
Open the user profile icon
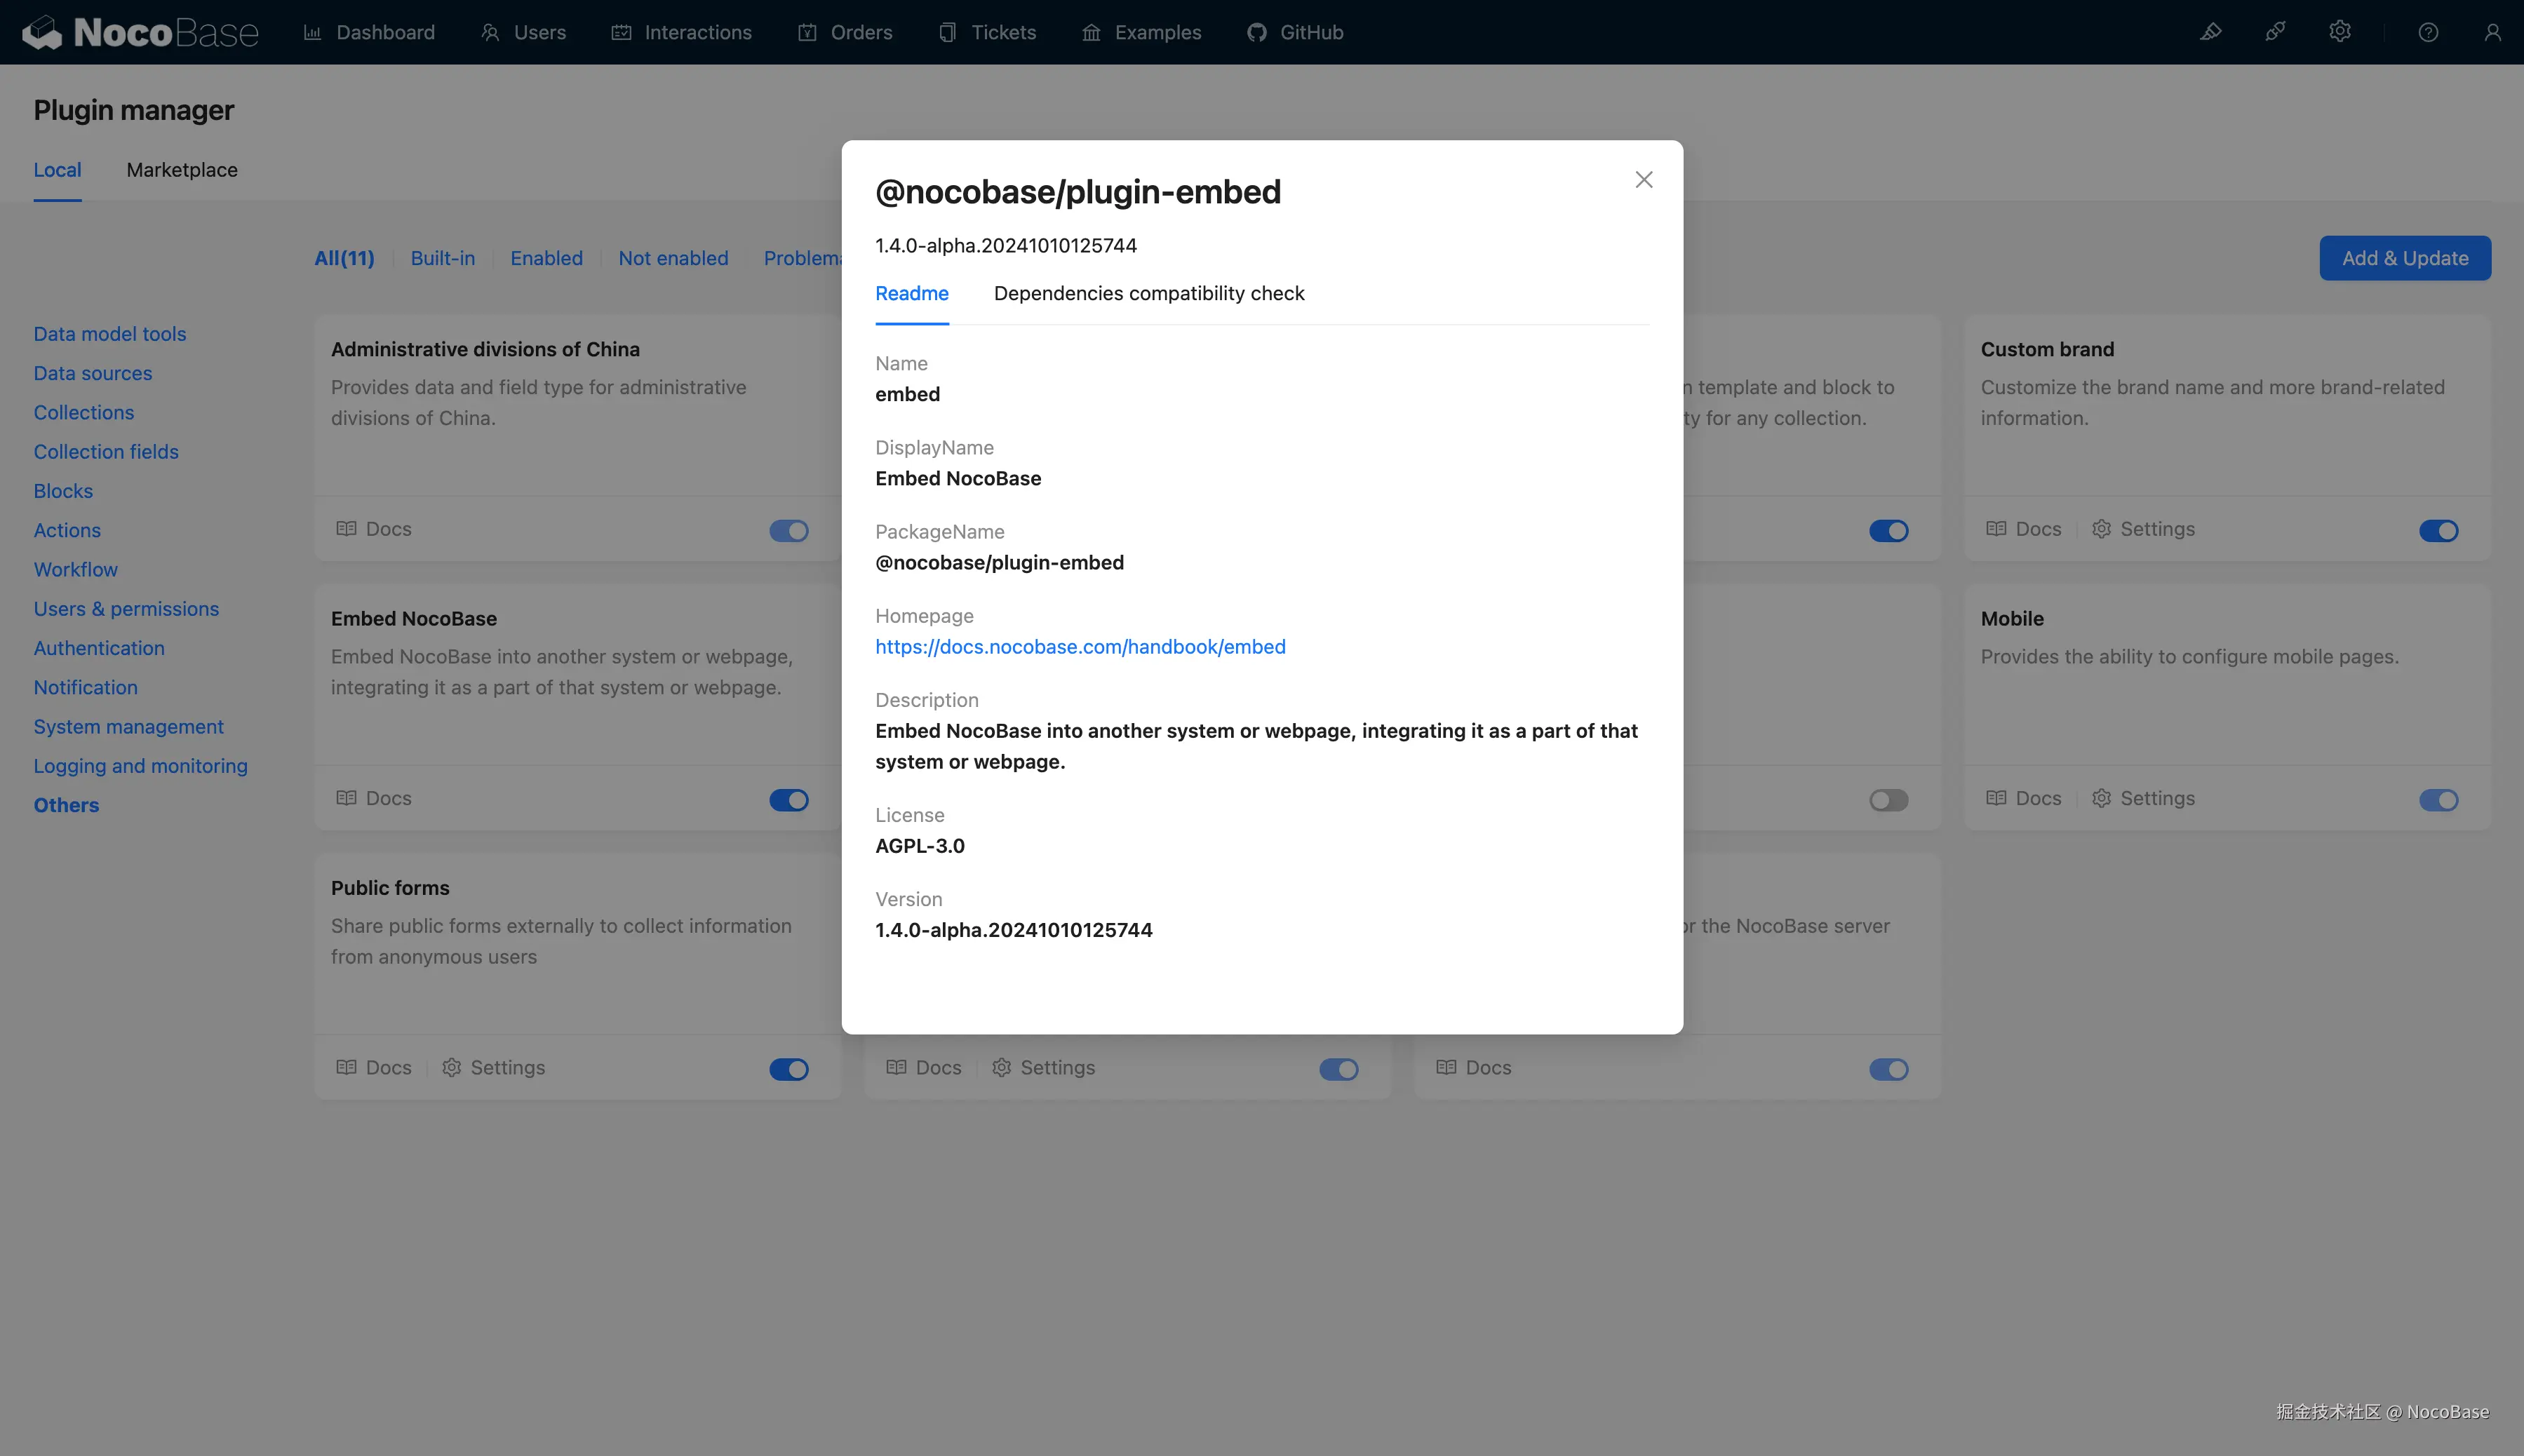[2492, 32]
